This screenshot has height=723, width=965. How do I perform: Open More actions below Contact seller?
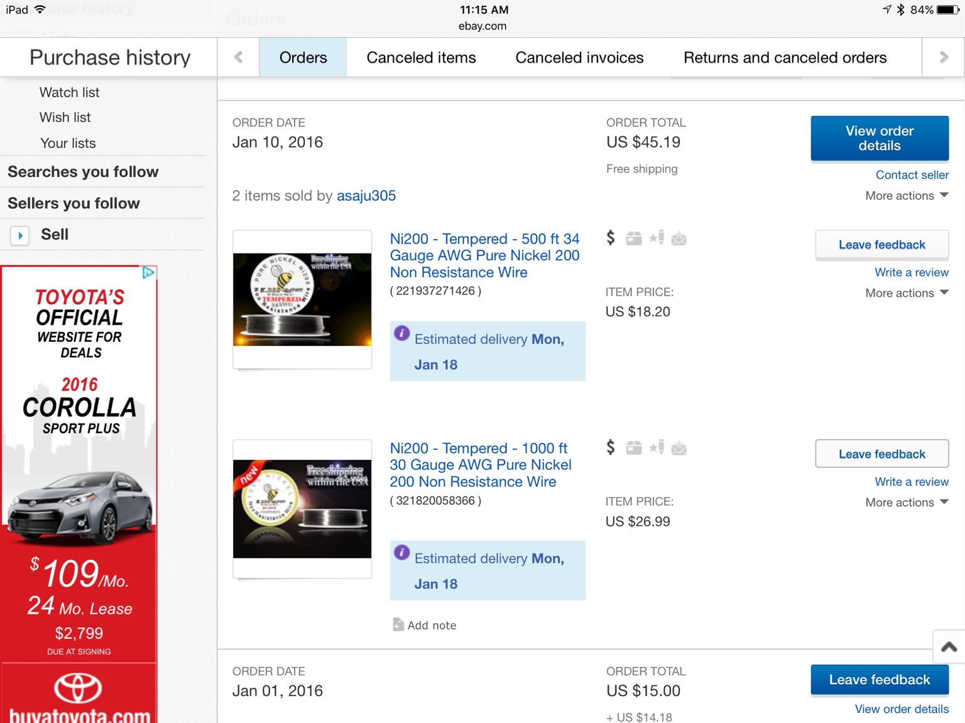tap(907, 196)
